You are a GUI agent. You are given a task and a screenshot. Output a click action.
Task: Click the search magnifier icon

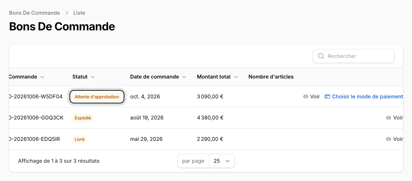click(321, 56)
